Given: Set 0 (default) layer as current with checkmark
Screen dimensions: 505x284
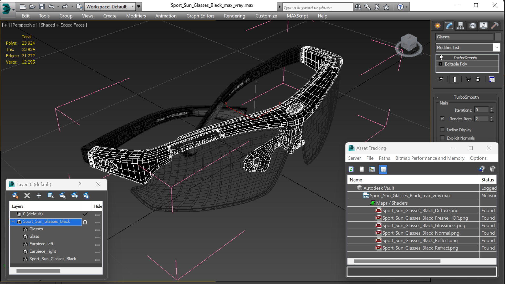Looking at the screenshot, I should (85, 214).
